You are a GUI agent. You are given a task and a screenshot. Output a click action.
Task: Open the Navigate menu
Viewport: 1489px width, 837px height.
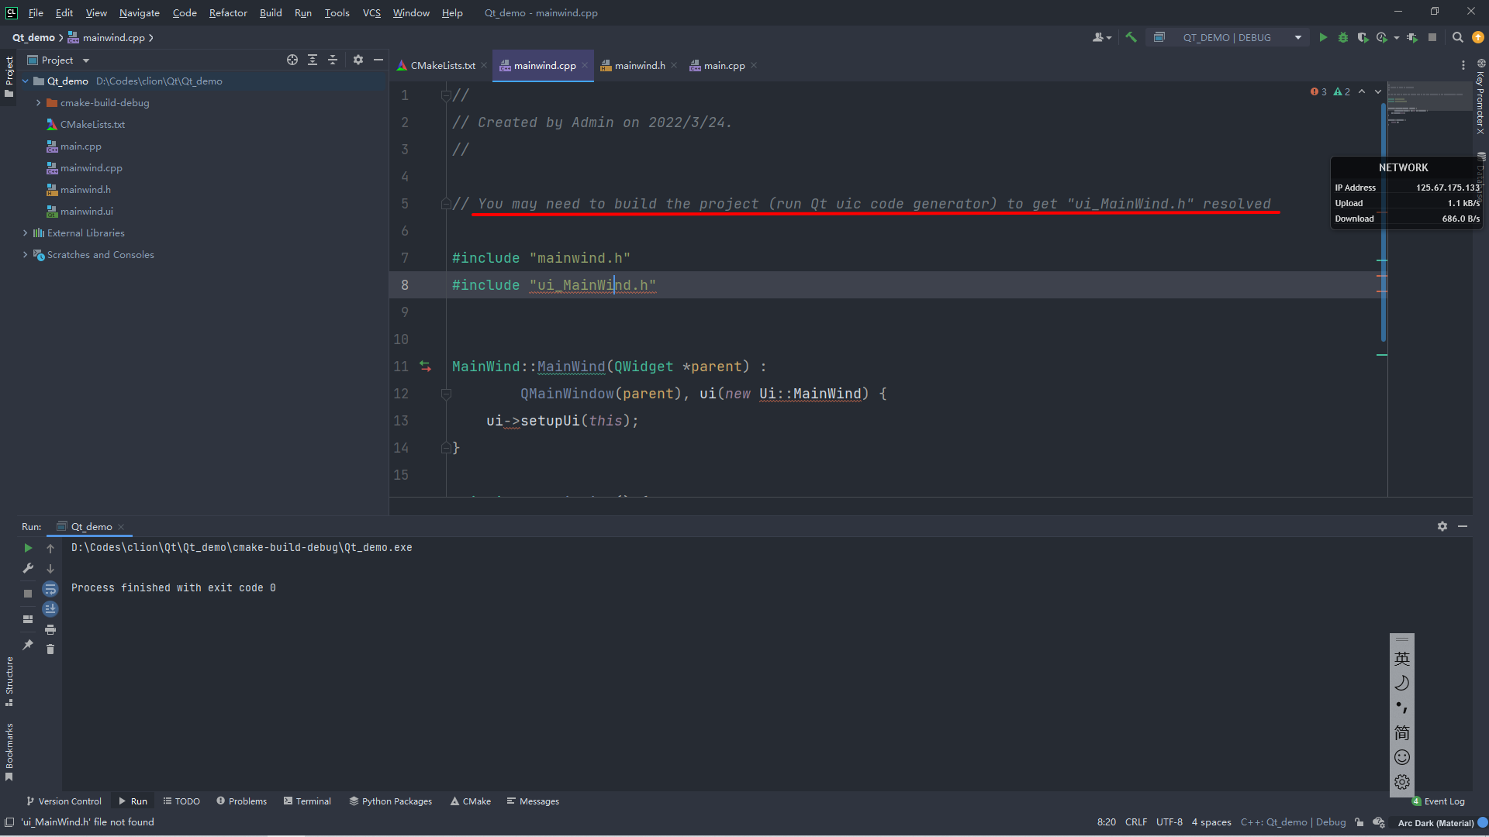pos(140,13)
